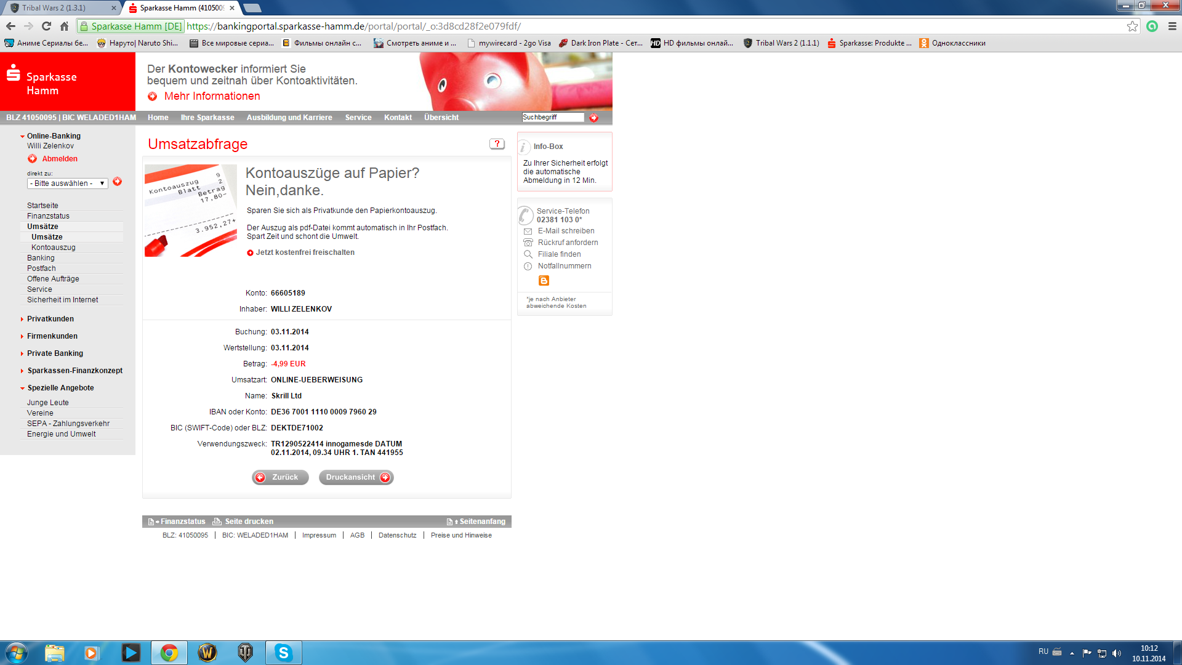Viewport: 1182px width, 665px height.
Task: Expand the Firmenkunden section
Action: tap(52, 336)
